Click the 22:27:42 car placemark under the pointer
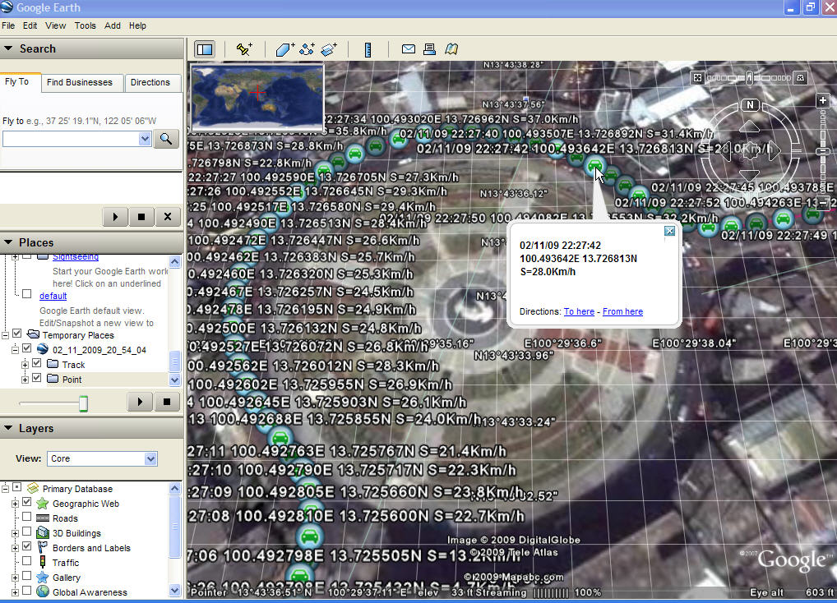Image resolution: width=837 pixels, height=603 pixels. [x=594, y=165]
